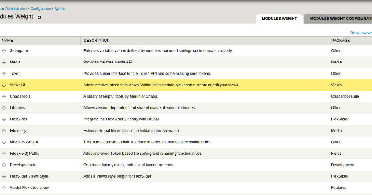
Task: Grab the Strongarm row drag handle
Action: click(x=4, y=50)
